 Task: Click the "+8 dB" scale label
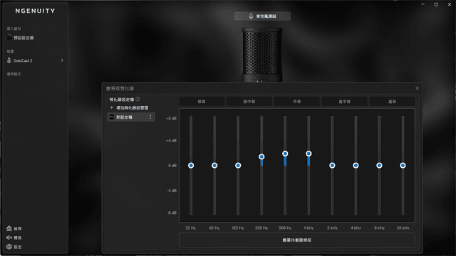171,119
